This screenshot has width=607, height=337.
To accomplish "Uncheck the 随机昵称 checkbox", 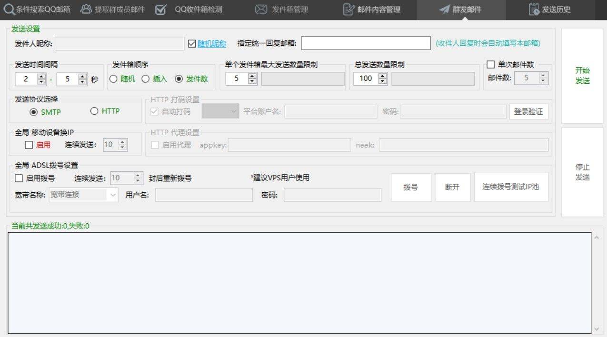I will (192, 43).
